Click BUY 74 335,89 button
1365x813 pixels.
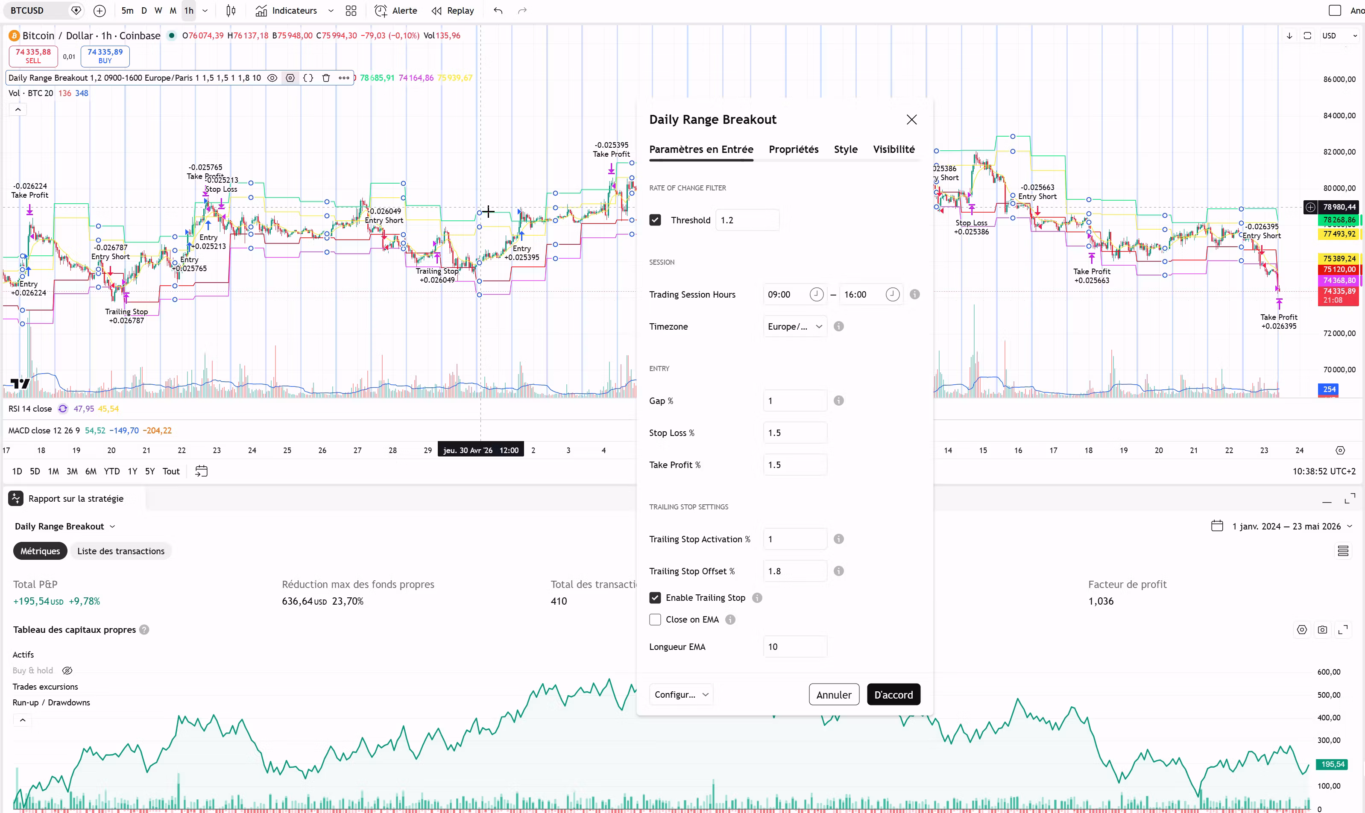[x=105, y=56]
